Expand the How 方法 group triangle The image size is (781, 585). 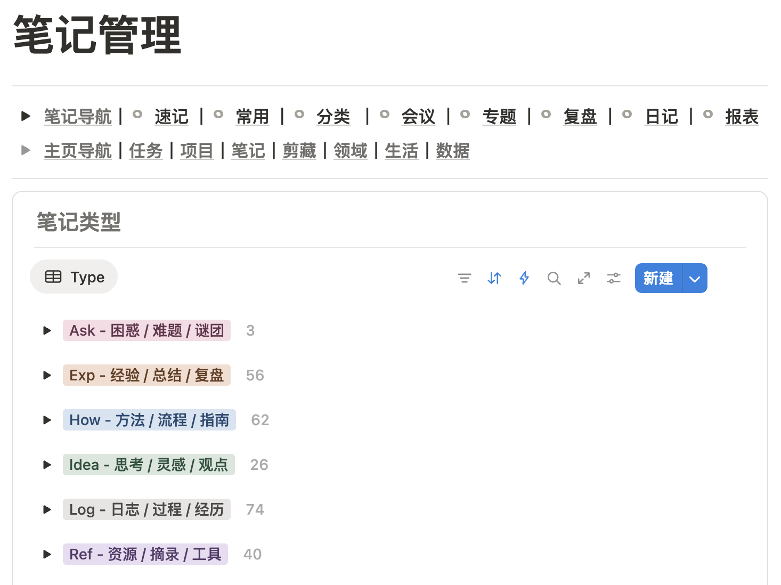[47, 420]
